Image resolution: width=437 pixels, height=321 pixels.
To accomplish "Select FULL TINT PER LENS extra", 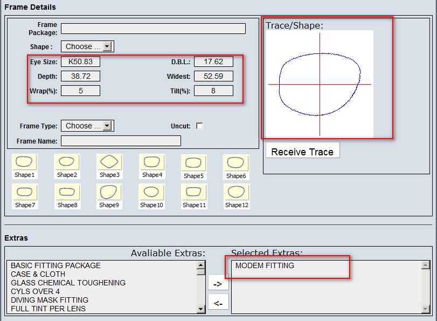I will tap(48, 309).
